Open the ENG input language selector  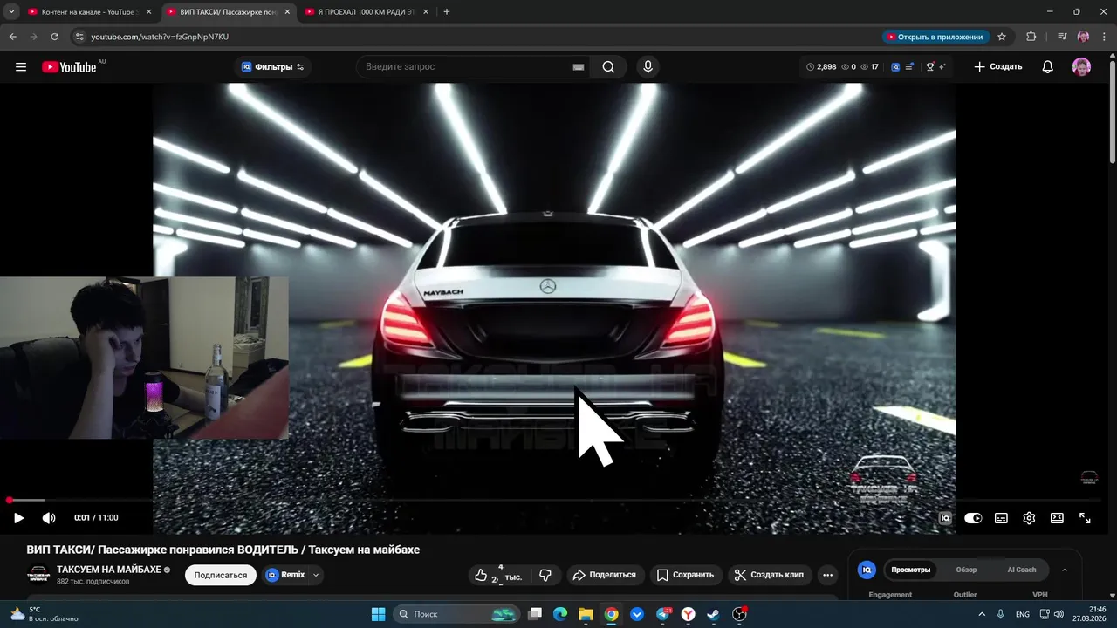[x=1022, y=614]
